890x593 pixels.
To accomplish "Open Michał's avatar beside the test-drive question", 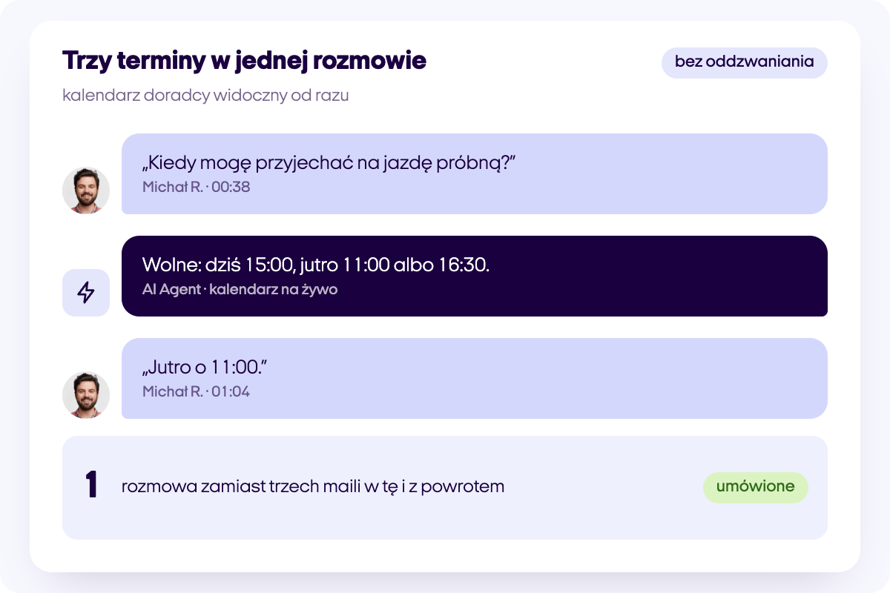I will coord(86,191).
